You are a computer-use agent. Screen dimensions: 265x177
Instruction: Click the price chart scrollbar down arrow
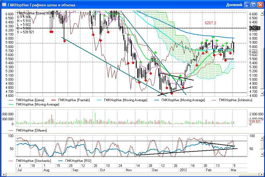(262, 93)
